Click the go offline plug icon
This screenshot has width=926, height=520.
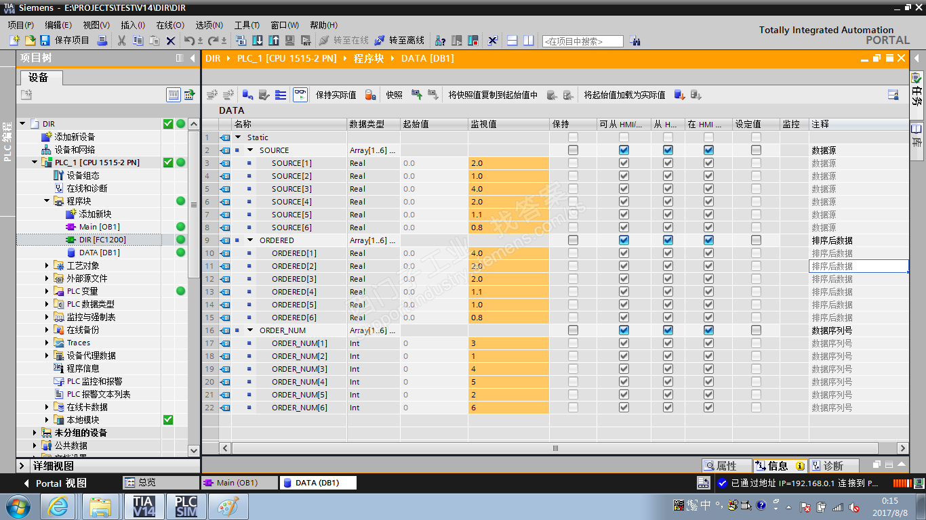pos(380,41)
